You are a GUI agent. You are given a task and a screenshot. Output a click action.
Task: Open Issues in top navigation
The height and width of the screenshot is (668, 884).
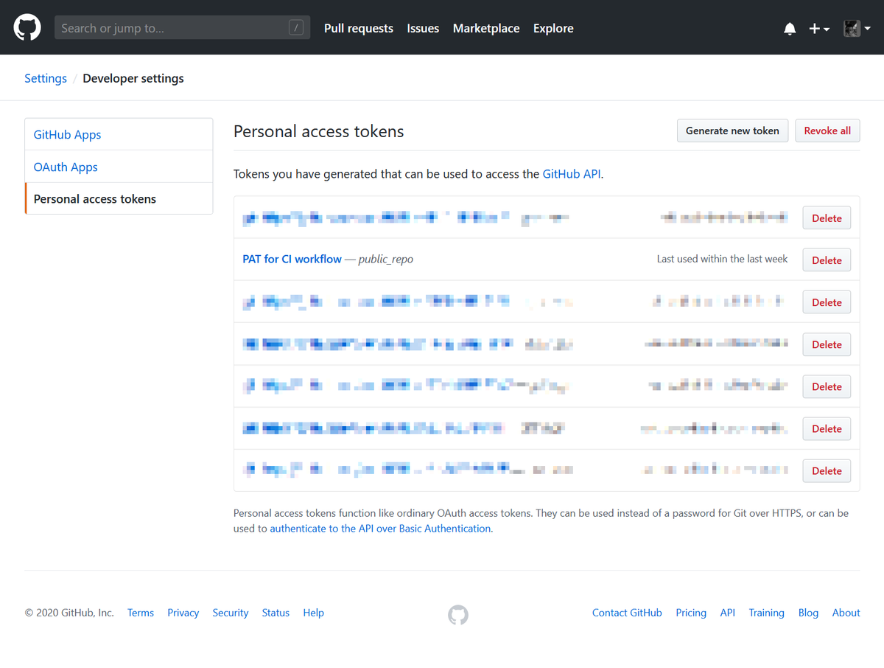tap(423, 28)
